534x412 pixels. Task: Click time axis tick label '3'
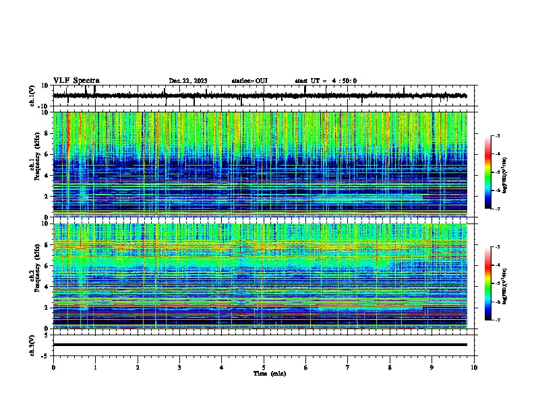click(x=179, y=368)
